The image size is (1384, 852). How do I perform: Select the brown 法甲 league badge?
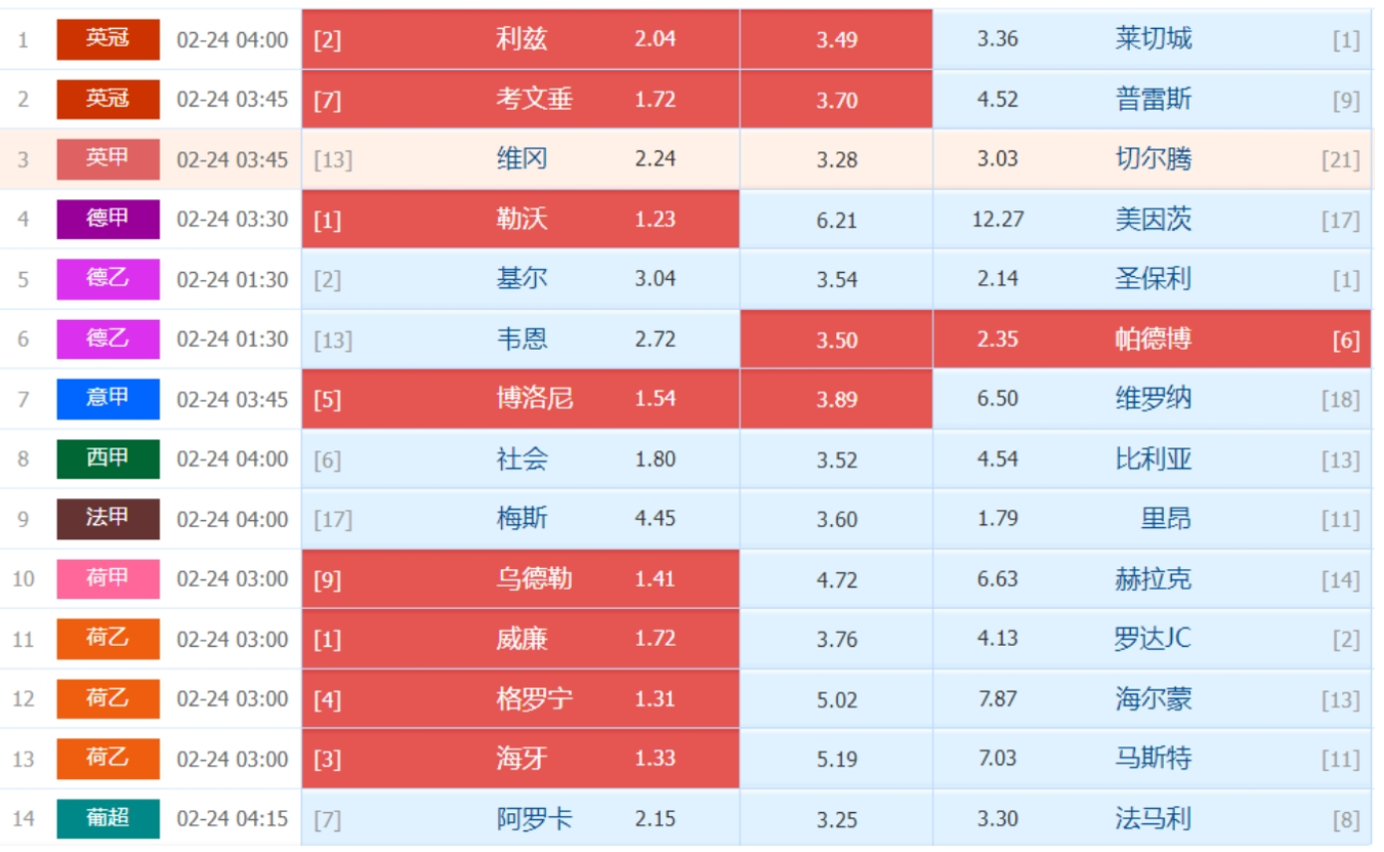(x=108, y=519)
